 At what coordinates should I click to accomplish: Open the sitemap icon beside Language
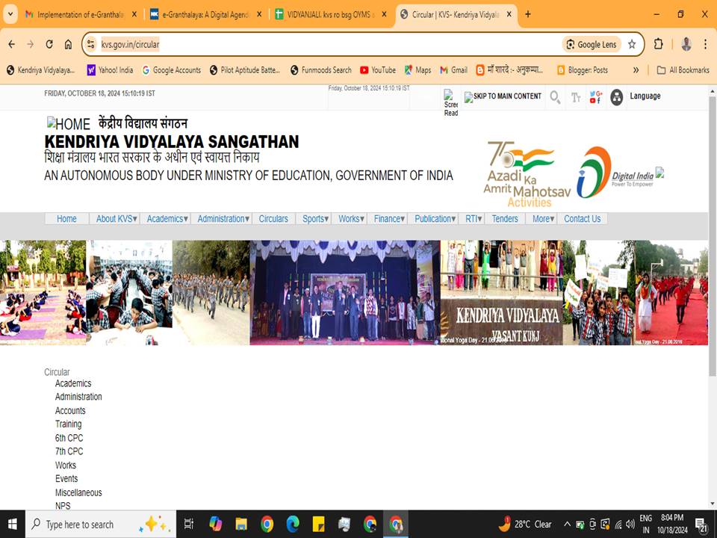point(616,97)
